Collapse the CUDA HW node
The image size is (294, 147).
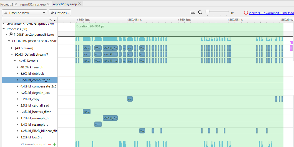(x=9, y=41)
